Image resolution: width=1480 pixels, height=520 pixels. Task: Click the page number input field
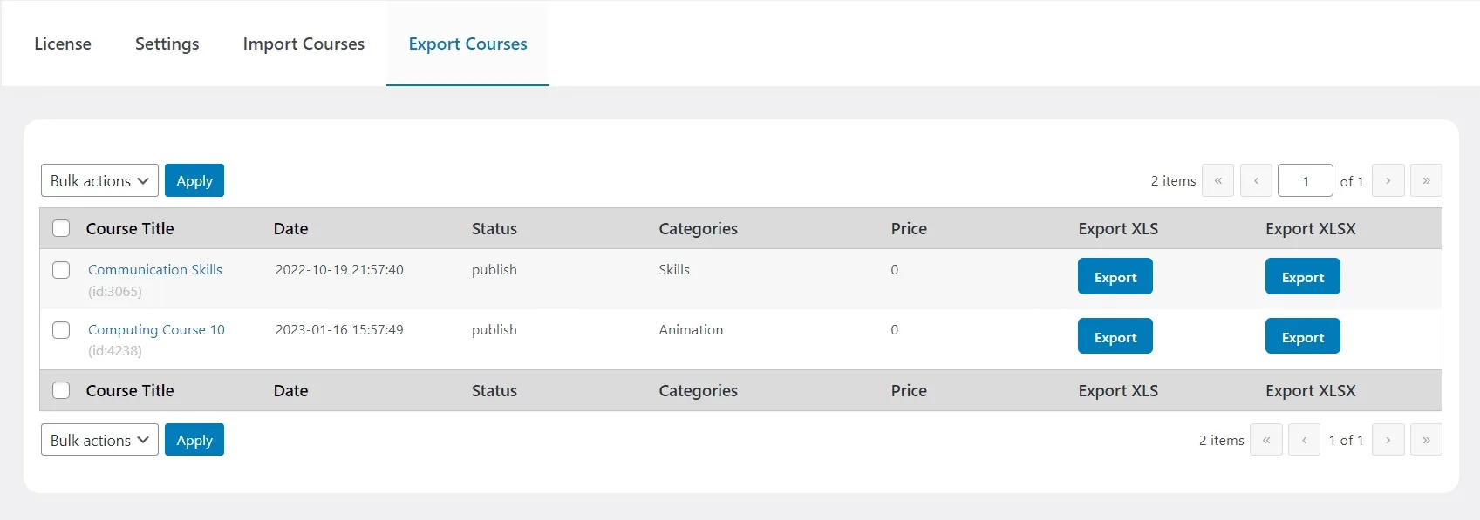coord(1305,180)
